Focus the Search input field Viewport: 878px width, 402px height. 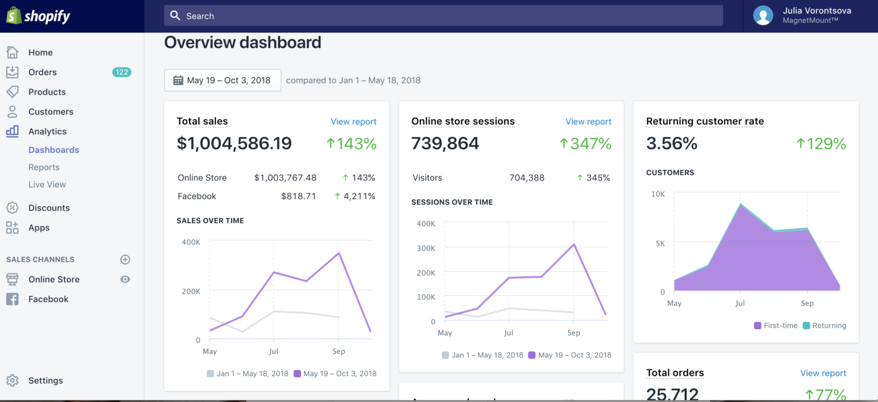point(444,15)
